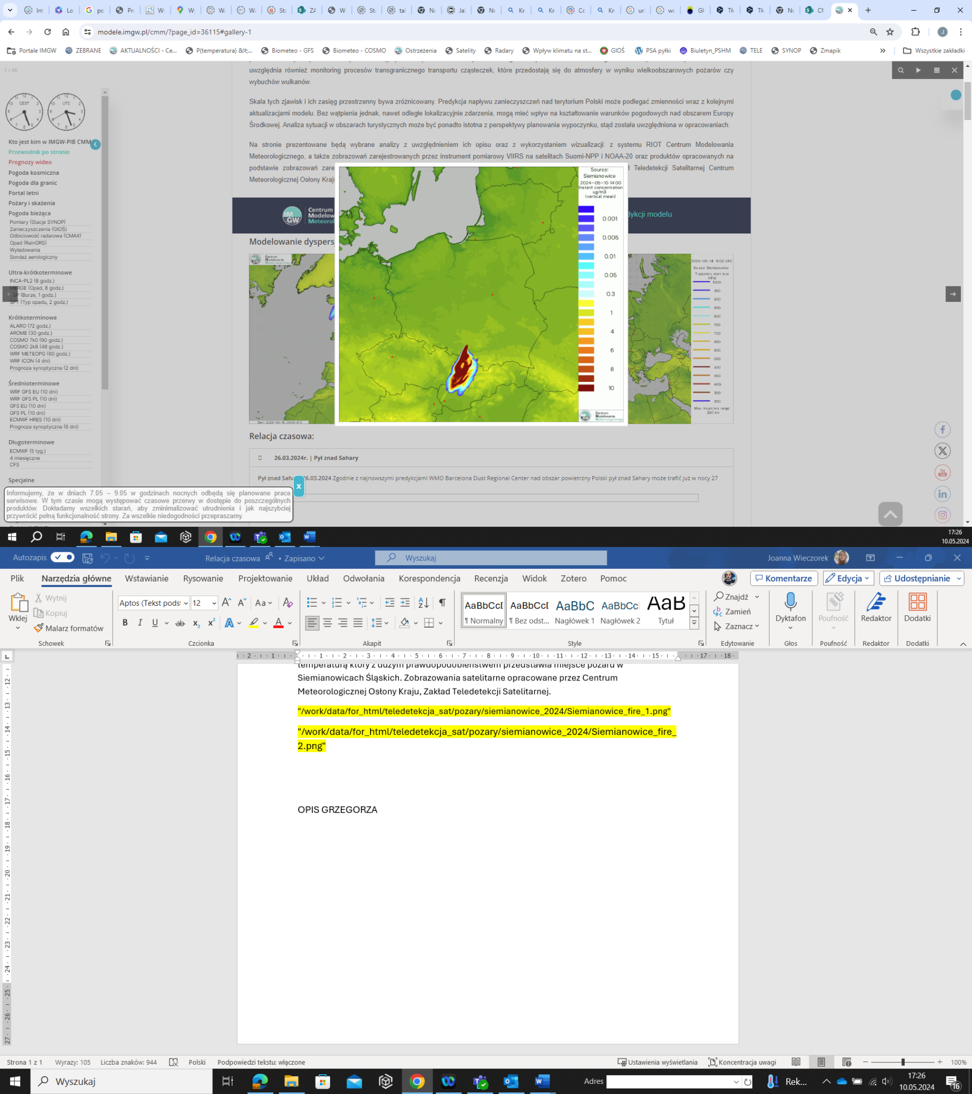This screenshot has width=972, height=1094.
Task: Apply underline formatting in Word
Action: tap(155, 622)
